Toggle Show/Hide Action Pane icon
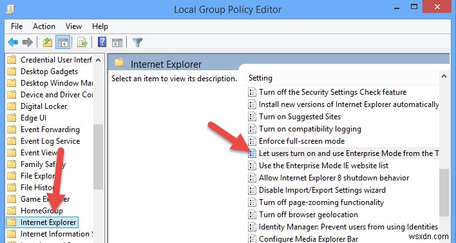 click(x=117, y=43)
